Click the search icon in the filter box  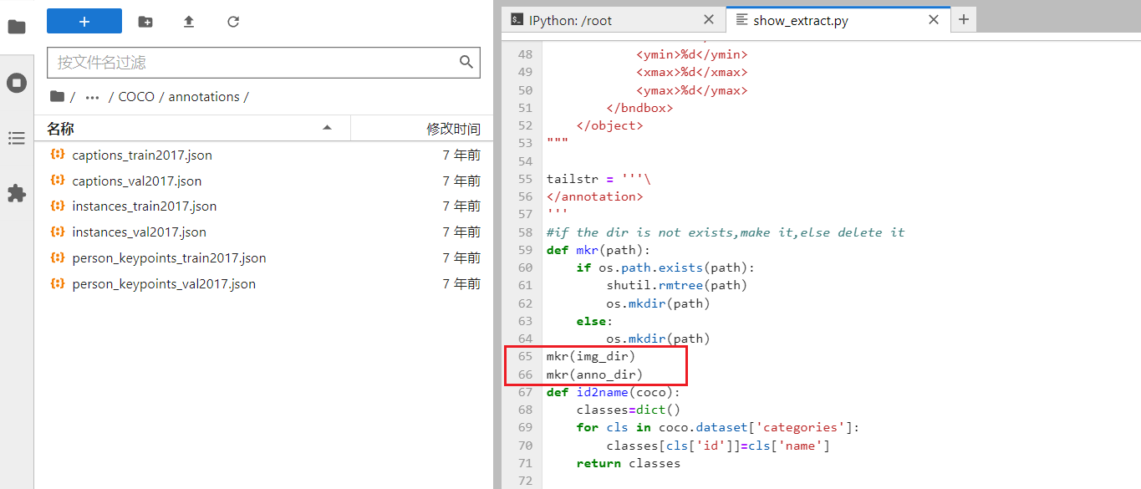(x=465, y=63)
